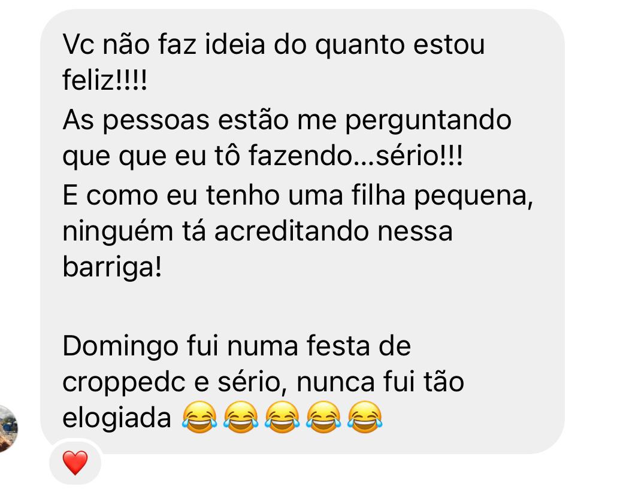
Task: Click the last laughing-crying emoji
Action: [x=365, y=417]
